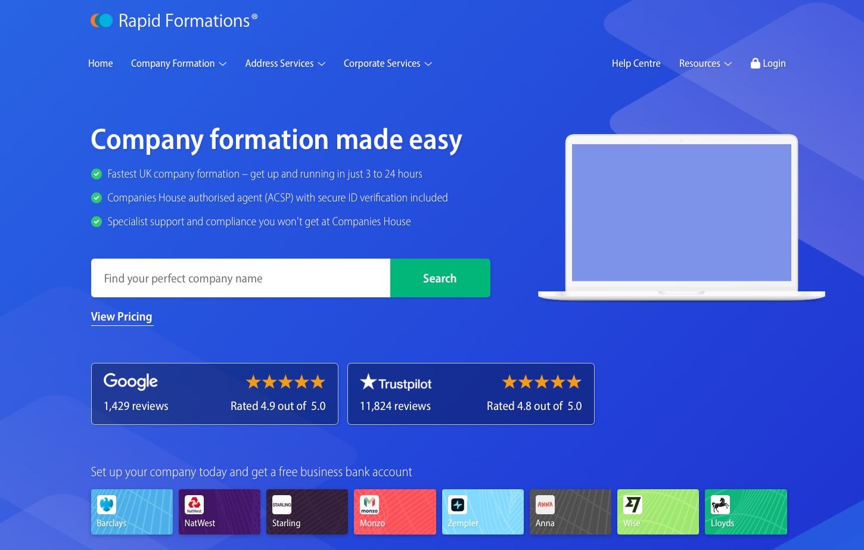The width and height of the screenshot is (864, 550).
Task: Click the Lloyds black horse icon
Action: 720,505
